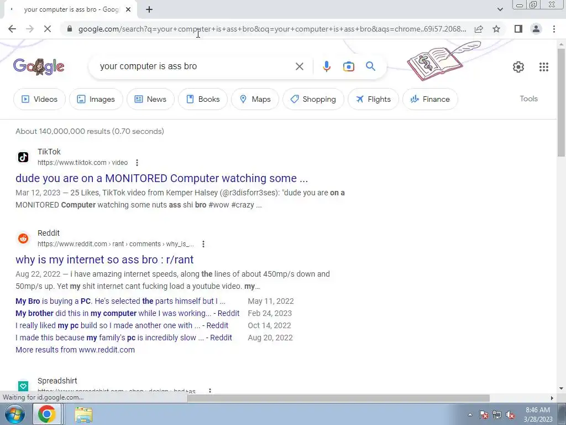Click the TikTok favicon
566x425 pixels.
[23, 157]
